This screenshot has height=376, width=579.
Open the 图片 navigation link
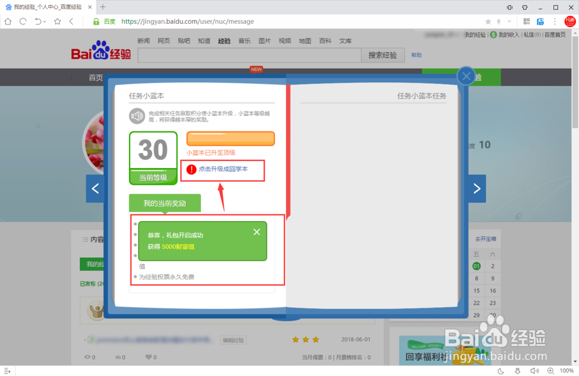[x=265, y=41]
